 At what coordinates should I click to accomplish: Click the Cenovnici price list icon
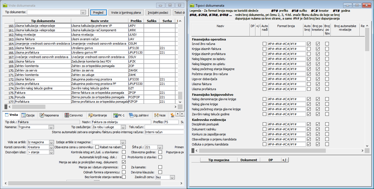click(x=67, y=115)
